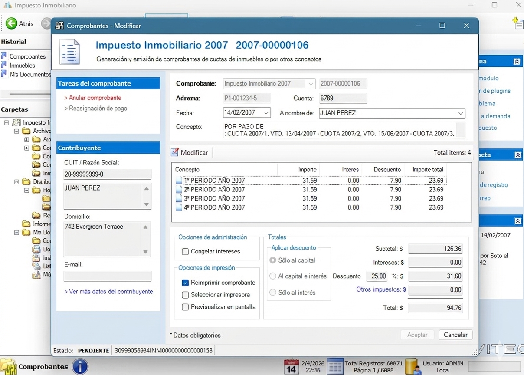
Task: Click the Modificar button above the items table
Action: click(190, 152)
